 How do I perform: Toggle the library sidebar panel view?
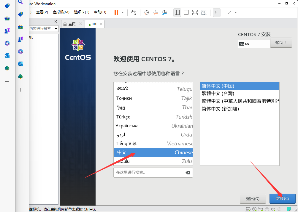coord(177,12)
